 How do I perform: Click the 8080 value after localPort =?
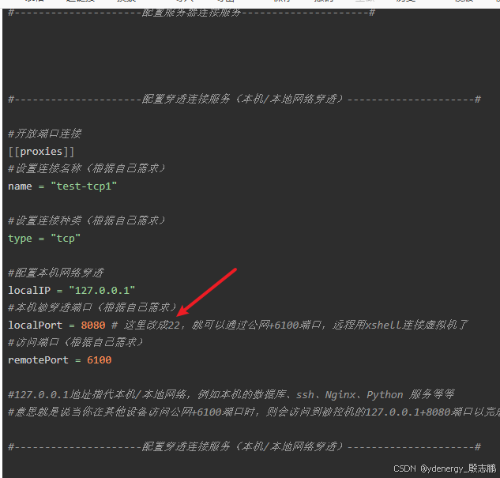(x=92, y=326)
